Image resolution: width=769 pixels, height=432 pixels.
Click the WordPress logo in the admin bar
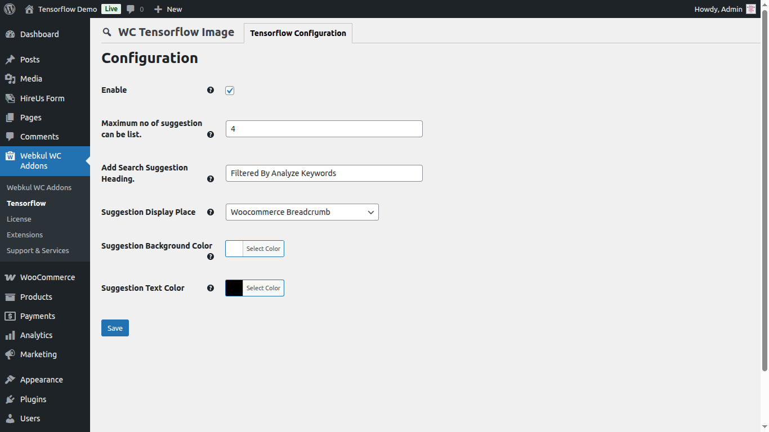[9, 9]
